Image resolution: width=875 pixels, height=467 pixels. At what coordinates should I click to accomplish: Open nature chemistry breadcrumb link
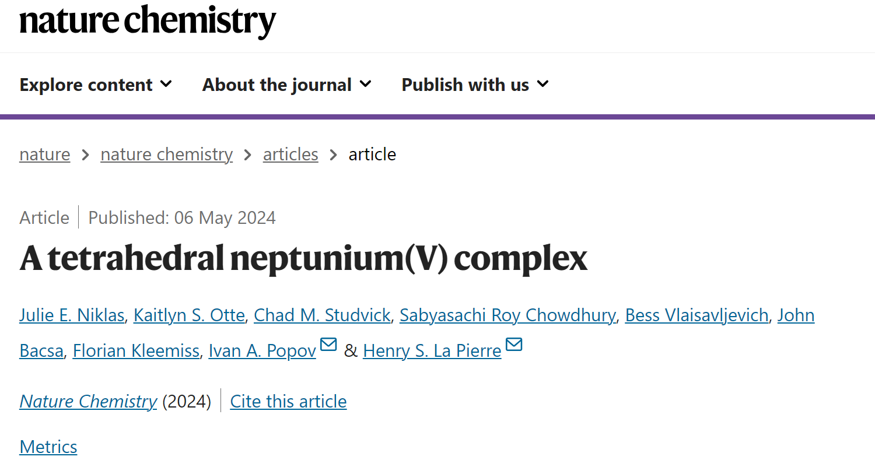coord(166,155)
